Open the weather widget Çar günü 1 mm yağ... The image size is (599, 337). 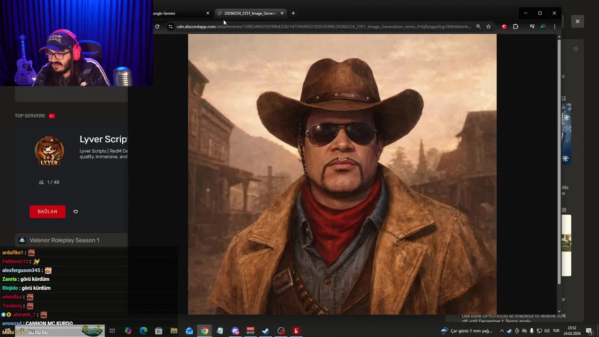467,331
